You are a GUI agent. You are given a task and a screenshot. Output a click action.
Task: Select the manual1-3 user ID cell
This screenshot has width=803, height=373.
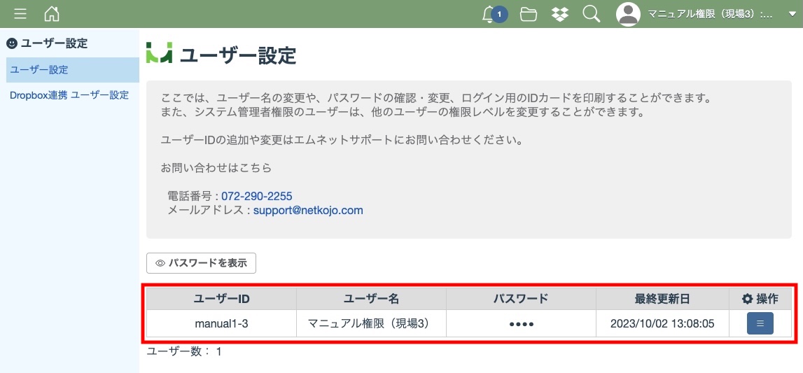(221, 324)
